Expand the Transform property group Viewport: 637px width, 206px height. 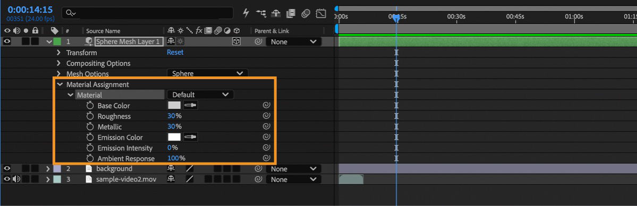(58, 53)
